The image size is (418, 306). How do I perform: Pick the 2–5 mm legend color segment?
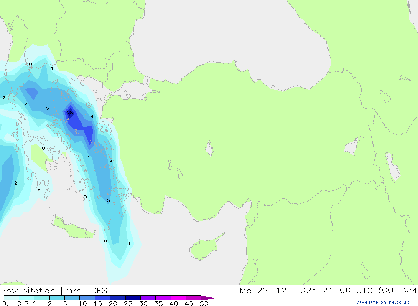(57, 298)
